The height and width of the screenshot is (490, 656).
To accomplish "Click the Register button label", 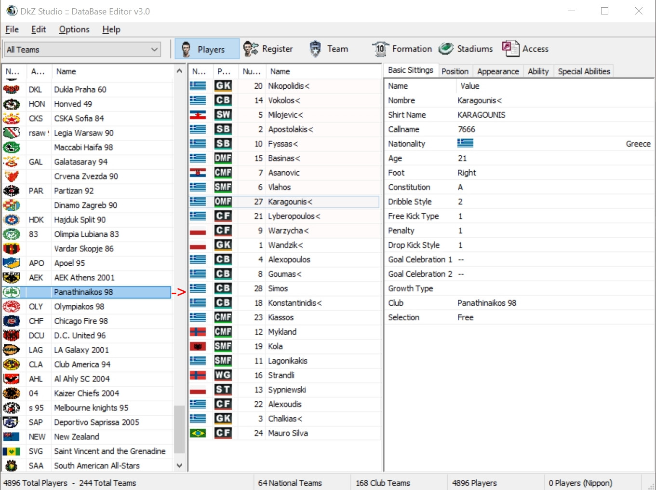I will point(277,49).
